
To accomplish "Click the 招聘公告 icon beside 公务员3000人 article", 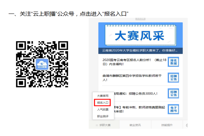I will (x=173, y=93).
